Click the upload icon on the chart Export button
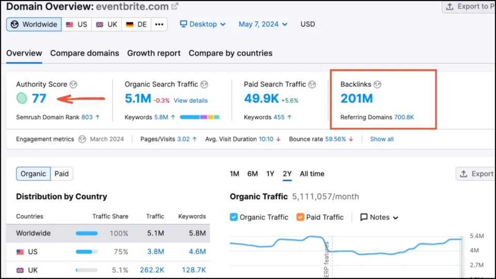Image resolution: width=496 pixels, height=279 pixels. 463,174
